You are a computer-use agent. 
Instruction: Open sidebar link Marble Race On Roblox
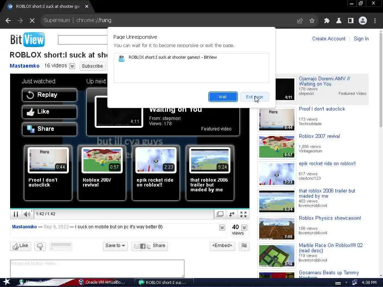click(331, 248)
